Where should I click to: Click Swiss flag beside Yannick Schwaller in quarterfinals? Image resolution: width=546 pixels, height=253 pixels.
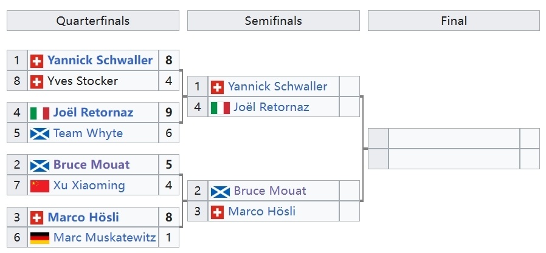(x=36, y=61)
